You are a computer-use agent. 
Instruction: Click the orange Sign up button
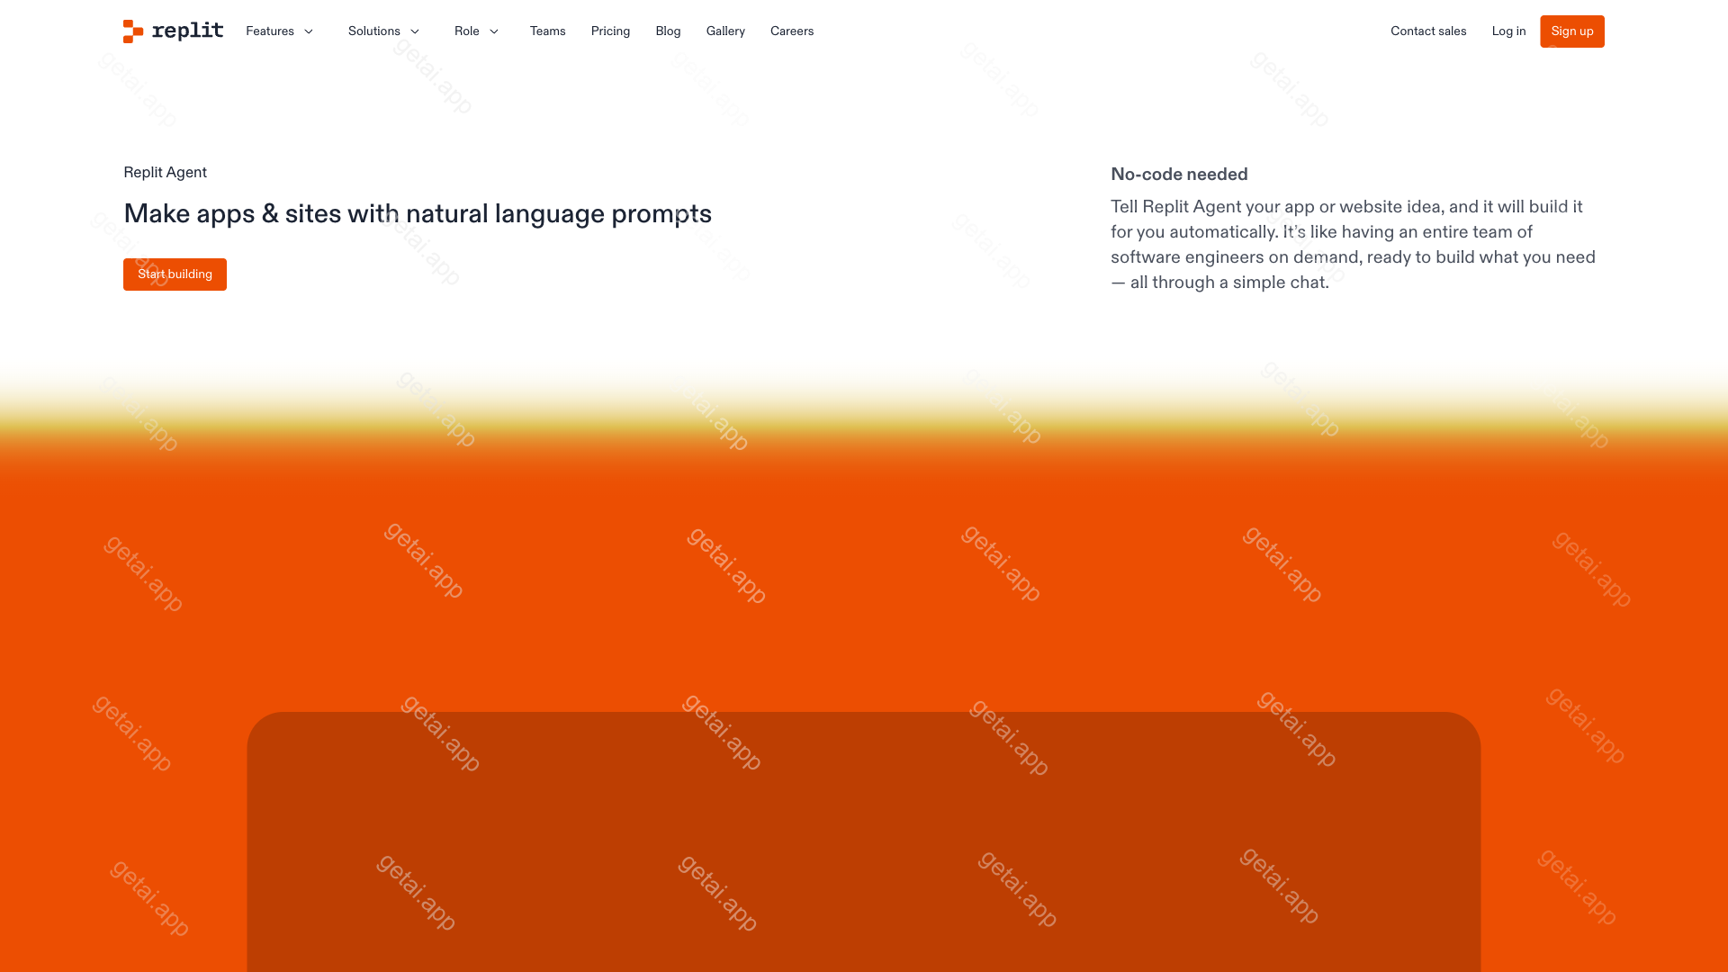(x=1572, y=31)
